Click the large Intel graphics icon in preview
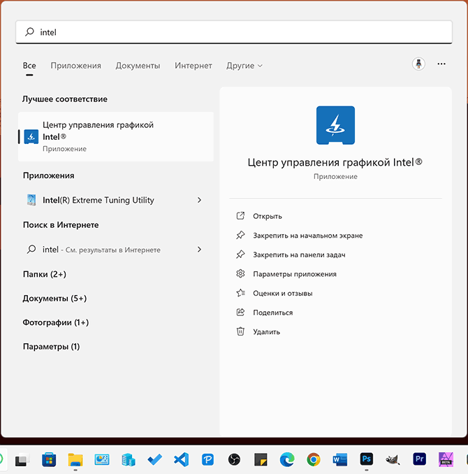The width and height of the screenshot is (468, 474). 335,125
